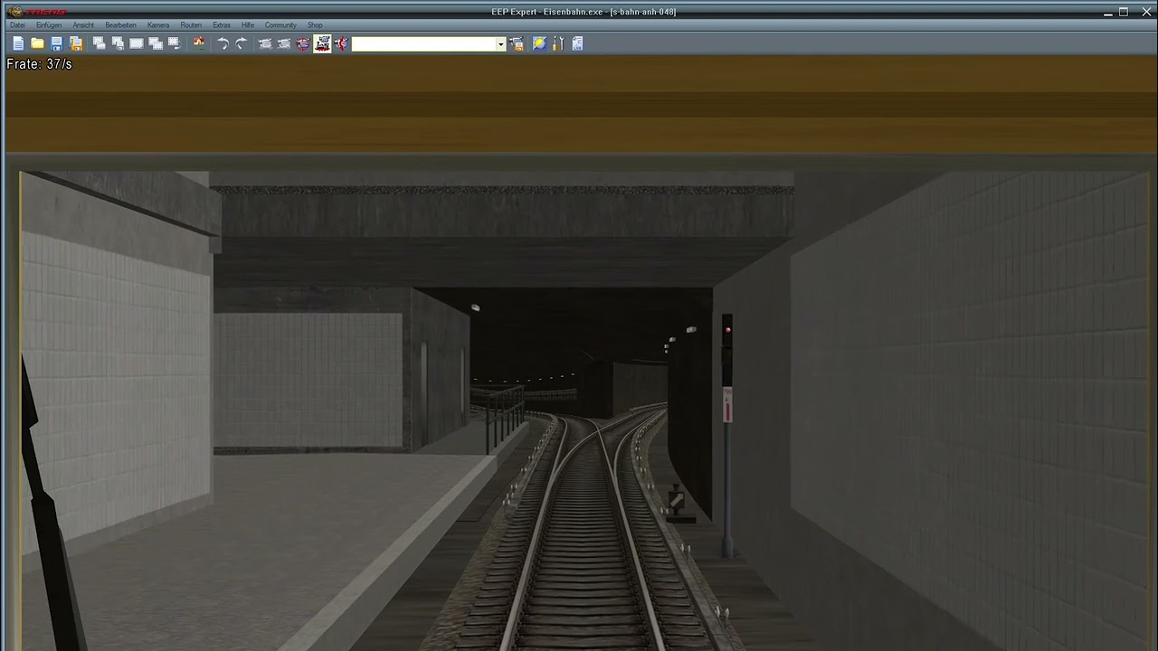
Task: Redo the last action
Action: pos(241,43)
